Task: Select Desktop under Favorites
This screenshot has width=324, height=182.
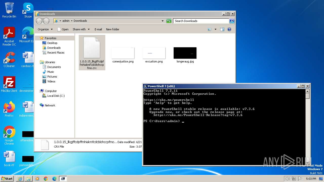Action: pos(52,43)
